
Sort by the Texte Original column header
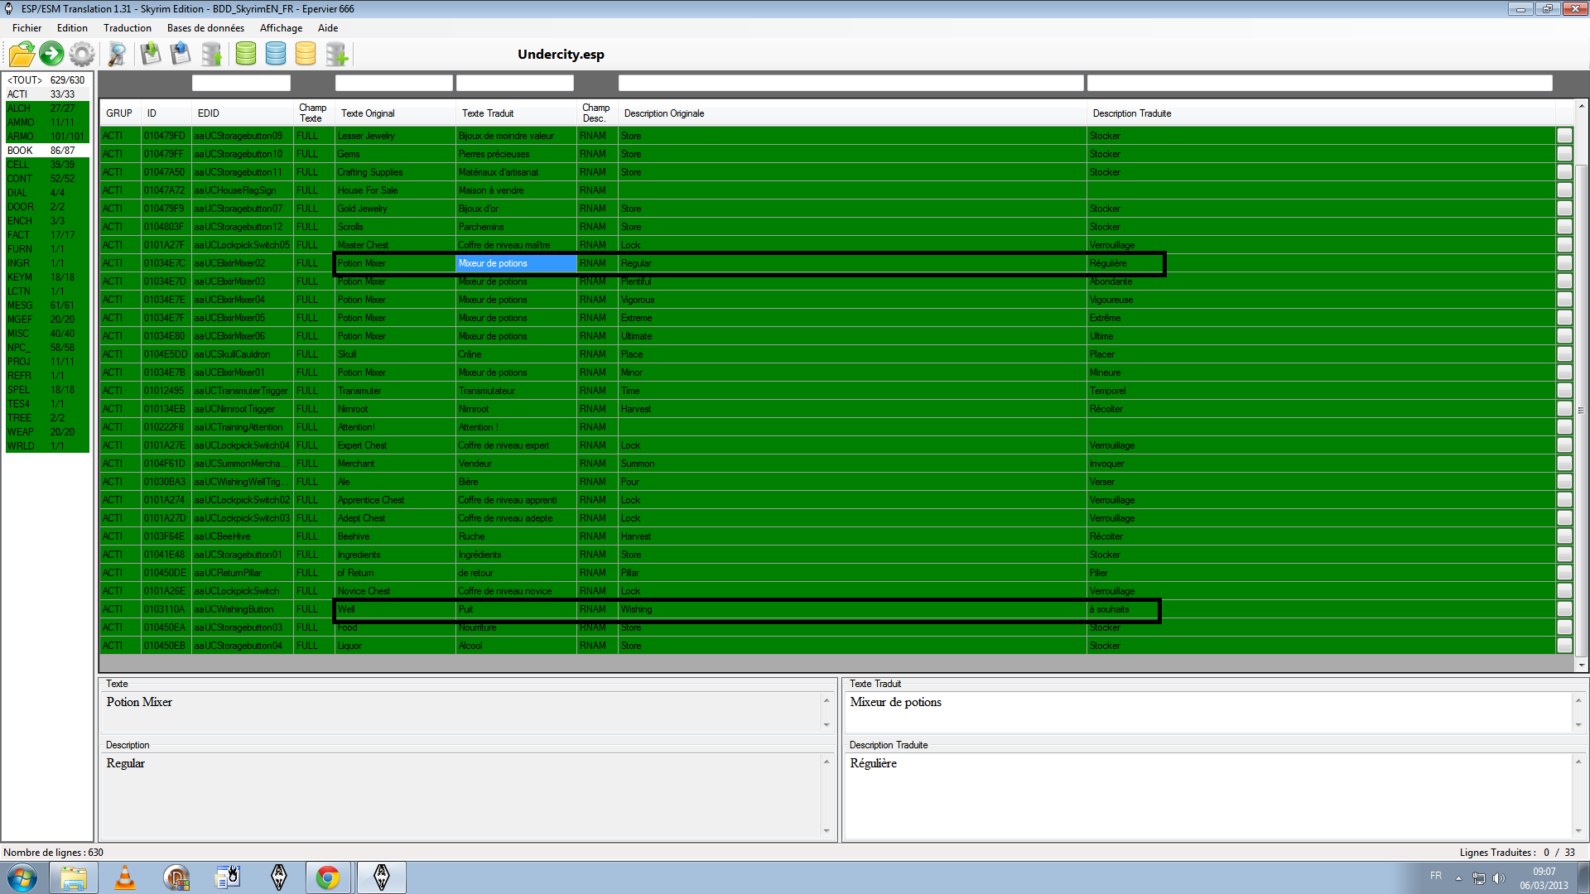395,113
